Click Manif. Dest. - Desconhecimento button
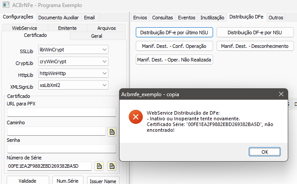The height and width of the screenshot is (184, 297). coord(255,46)
